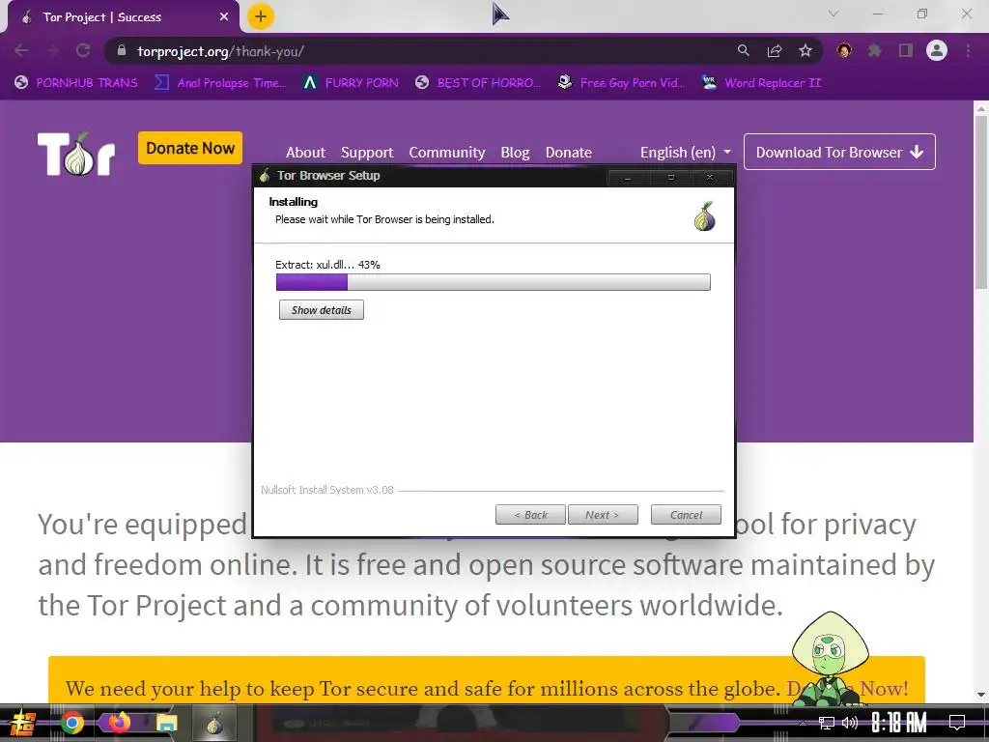
Task: Click the volume tray icon
Action: coord(850,723)
